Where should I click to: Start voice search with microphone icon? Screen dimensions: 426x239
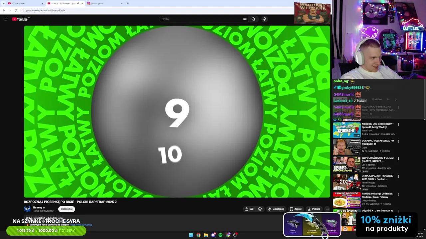click(265, 19)
